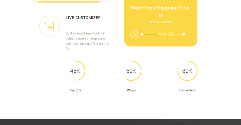Image resolution: width=241 pixels, height=125 pixels.
Task: Click the middle of the audio seek track
Action: click(x=150, y=34)
